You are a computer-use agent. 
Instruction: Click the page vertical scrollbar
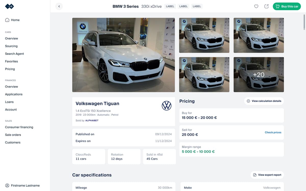tap(304, 22)
